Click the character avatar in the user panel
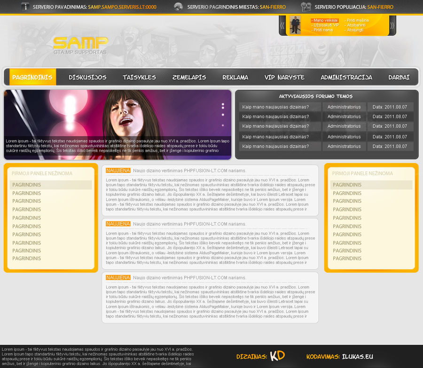Screen dimensions: 423x368 (x=295, y=25)
